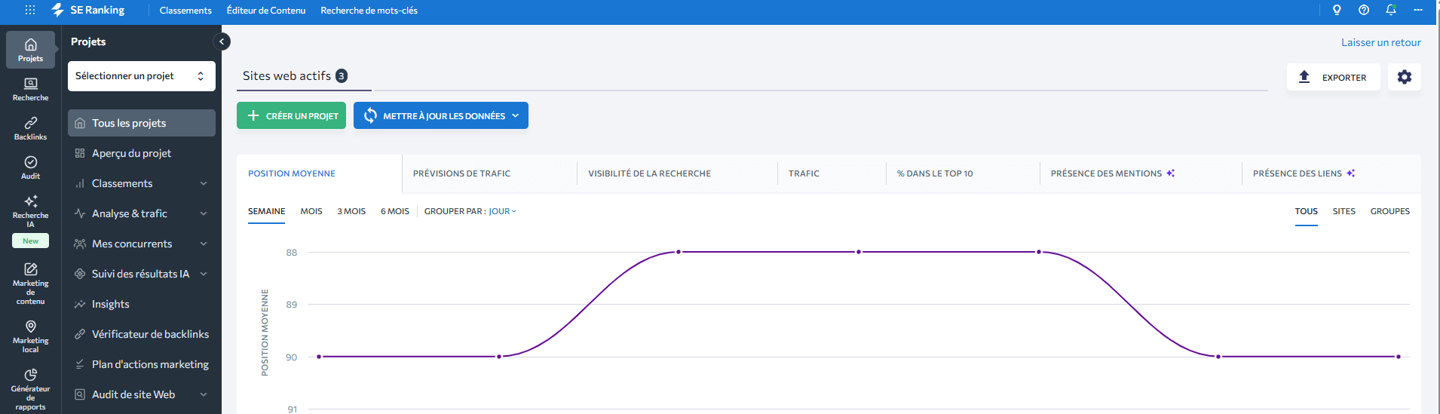Set chart range to 6 Mois

pos(394,211)
